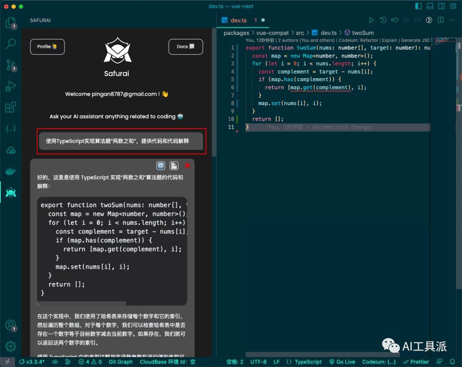Image resolution: width=462 pixels, height=367 pixels.
Task: Open the Docs button
Action: pyautogui.click(x=186, y=47)
